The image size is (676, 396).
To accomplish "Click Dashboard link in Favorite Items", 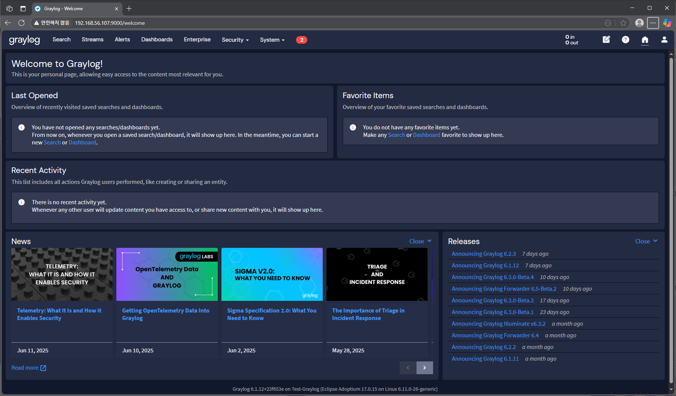I will [x=426, y=135].
